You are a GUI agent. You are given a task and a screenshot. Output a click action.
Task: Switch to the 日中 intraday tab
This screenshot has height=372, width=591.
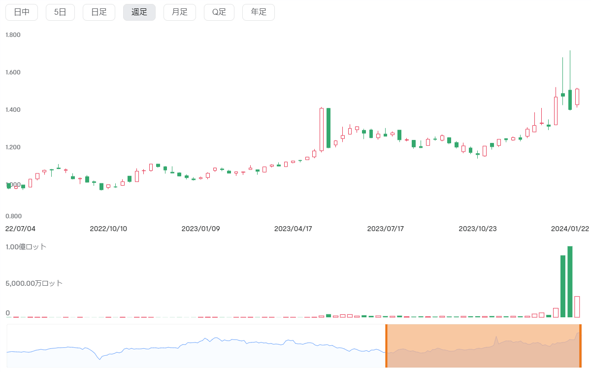click(x=22, y=12)
